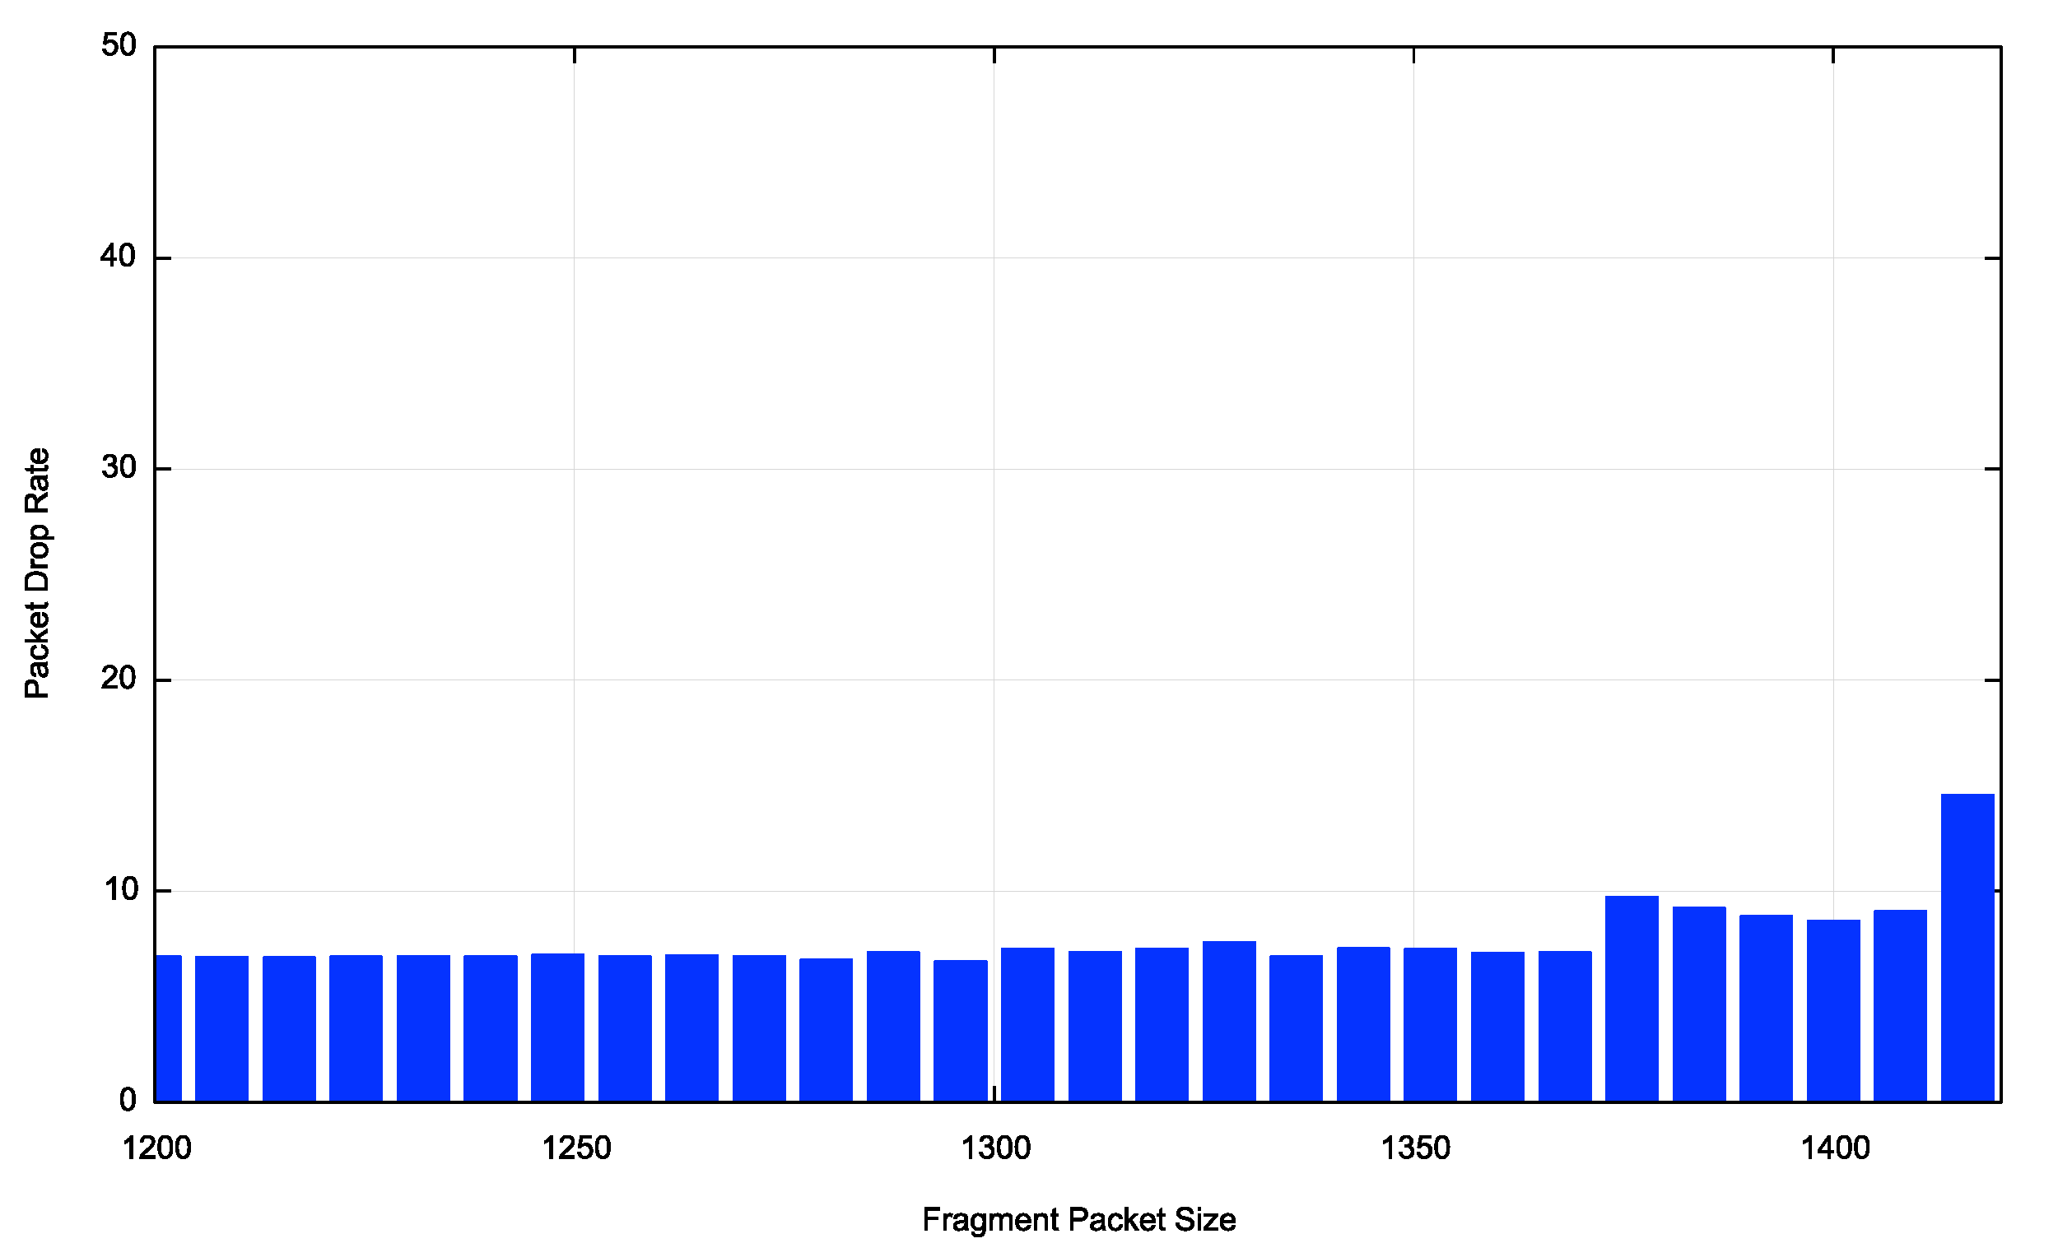Click the x-axis label 1300
The width and height of the screenshot is (2058, 1257).
point(995,1149)
